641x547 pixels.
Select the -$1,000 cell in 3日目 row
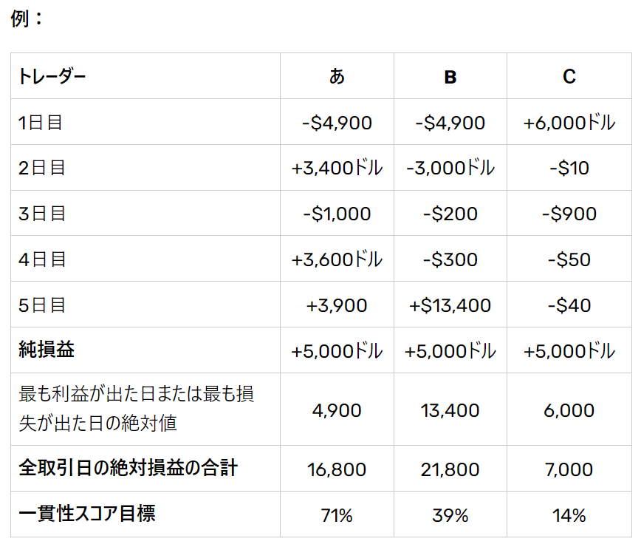click(337, 214)
